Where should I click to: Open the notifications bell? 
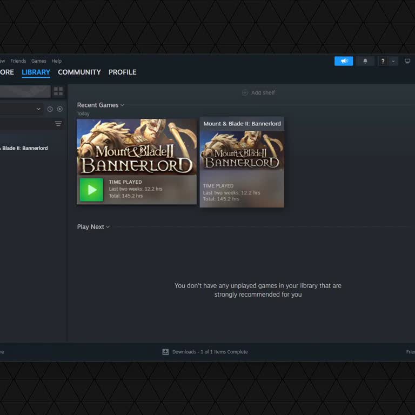click(x=365, y=61)
